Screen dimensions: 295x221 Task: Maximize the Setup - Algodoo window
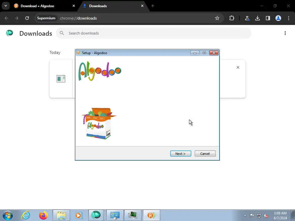click(204, 53)
